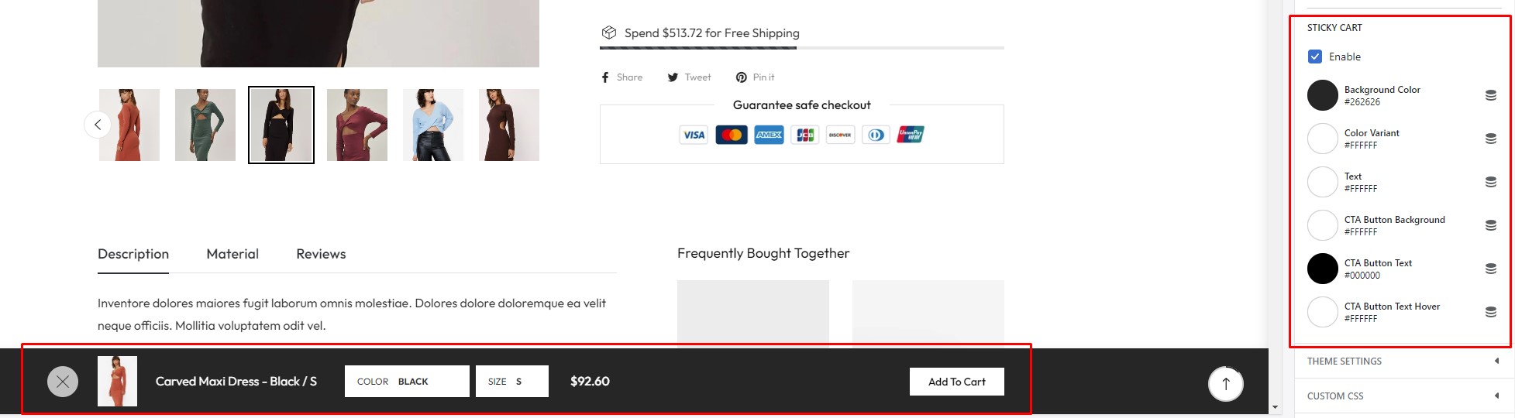This screenshot has height=418, width=1515.
Task: Pick the #262626 Background Color swatch
Action: [x=1323, y=95]
